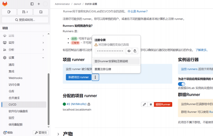
Task: Click the operations cloud icon in sidebar
Action: (x=5, y=36)
